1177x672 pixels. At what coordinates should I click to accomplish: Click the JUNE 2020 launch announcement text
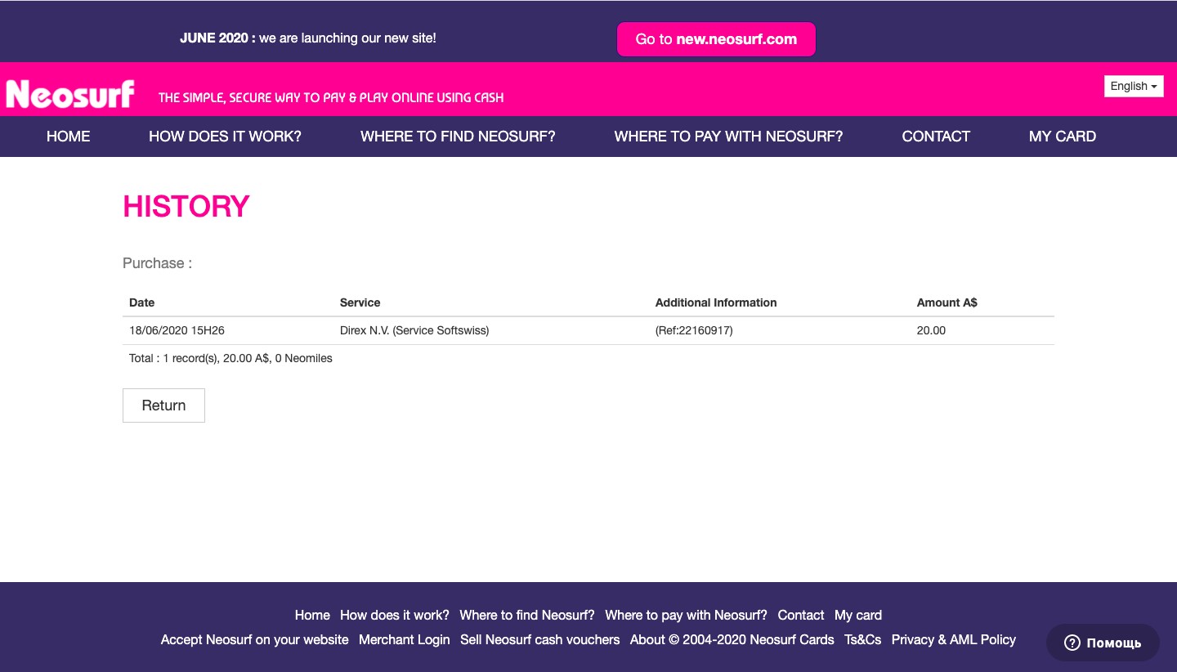tap(308, 38)
